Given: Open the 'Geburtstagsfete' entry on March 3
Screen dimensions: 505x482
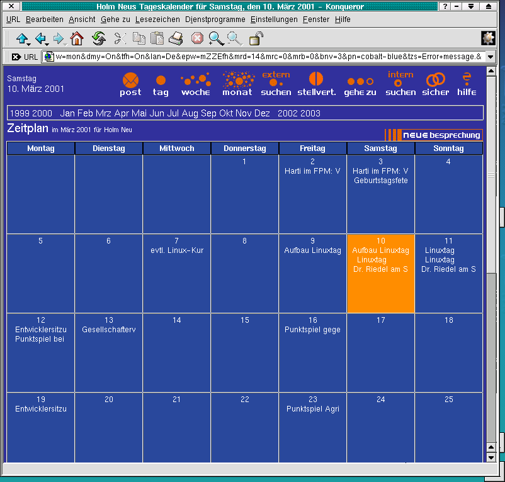Looking at the screenshot, I should (380, 181).
